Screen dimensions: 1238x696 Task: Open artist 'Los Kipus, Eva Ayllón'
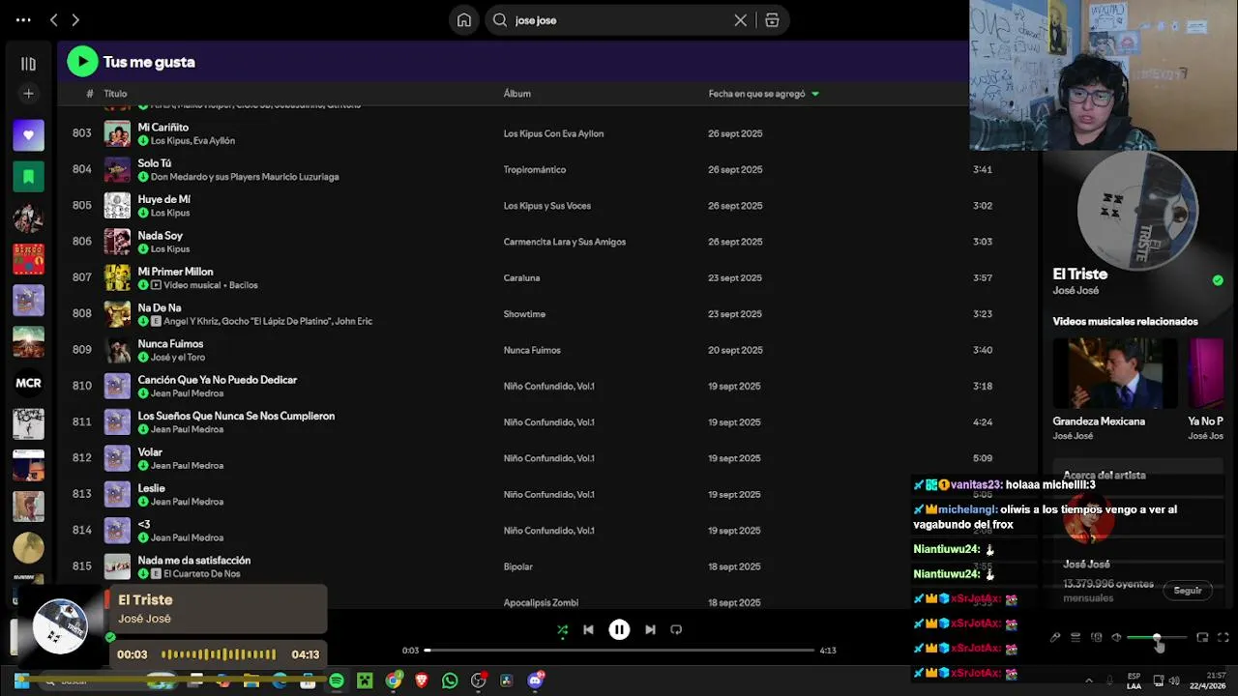click(192, 141)
